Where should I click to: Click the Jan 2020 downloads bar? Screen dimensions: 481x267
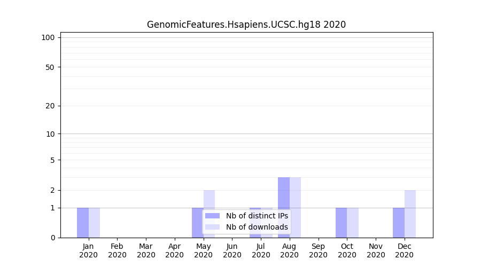point(94,223)
